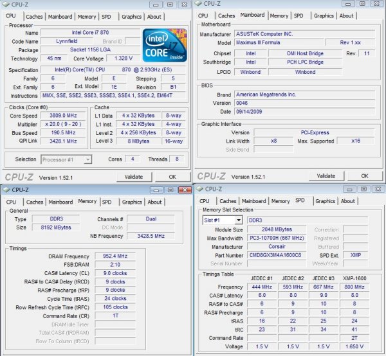This screenshot has height=356, width=386.
Task: Click Bus Speed value 190.5 MHz
Action: click(x=63, y=133)
